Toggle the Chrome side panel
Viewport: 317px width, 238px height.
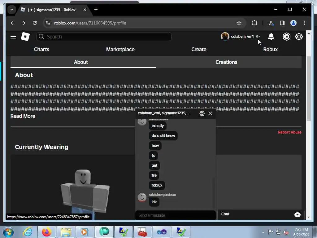click(282, 23)
